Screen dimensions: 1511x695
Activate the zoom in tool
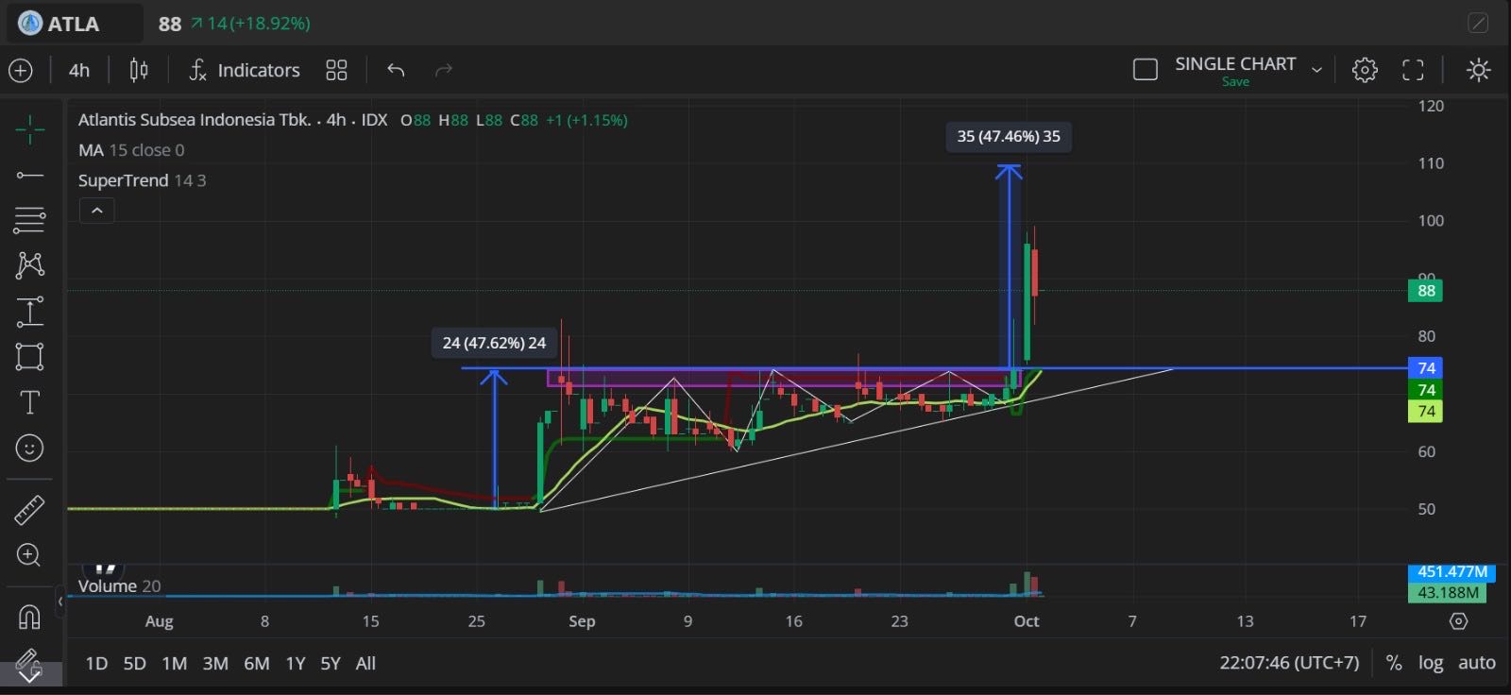point(29,555)
